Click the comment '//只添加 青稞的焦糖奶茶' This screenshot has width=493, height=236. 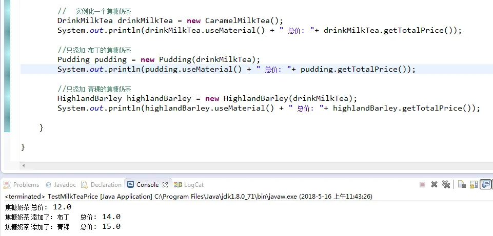94,89
